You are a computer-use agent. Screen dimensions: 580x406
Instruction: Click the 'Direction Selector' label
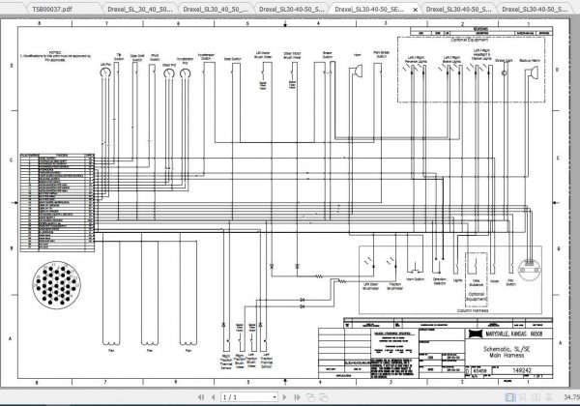(440, 281)
